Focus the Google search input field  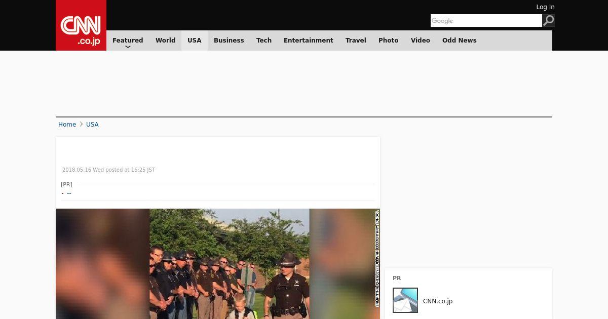click(x=486, y=21)
